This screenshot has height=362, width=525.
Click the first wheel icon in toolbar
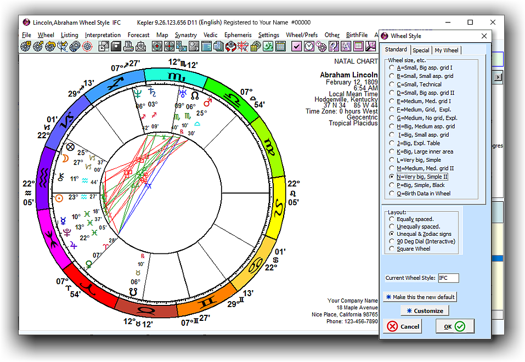coord(26,47)
